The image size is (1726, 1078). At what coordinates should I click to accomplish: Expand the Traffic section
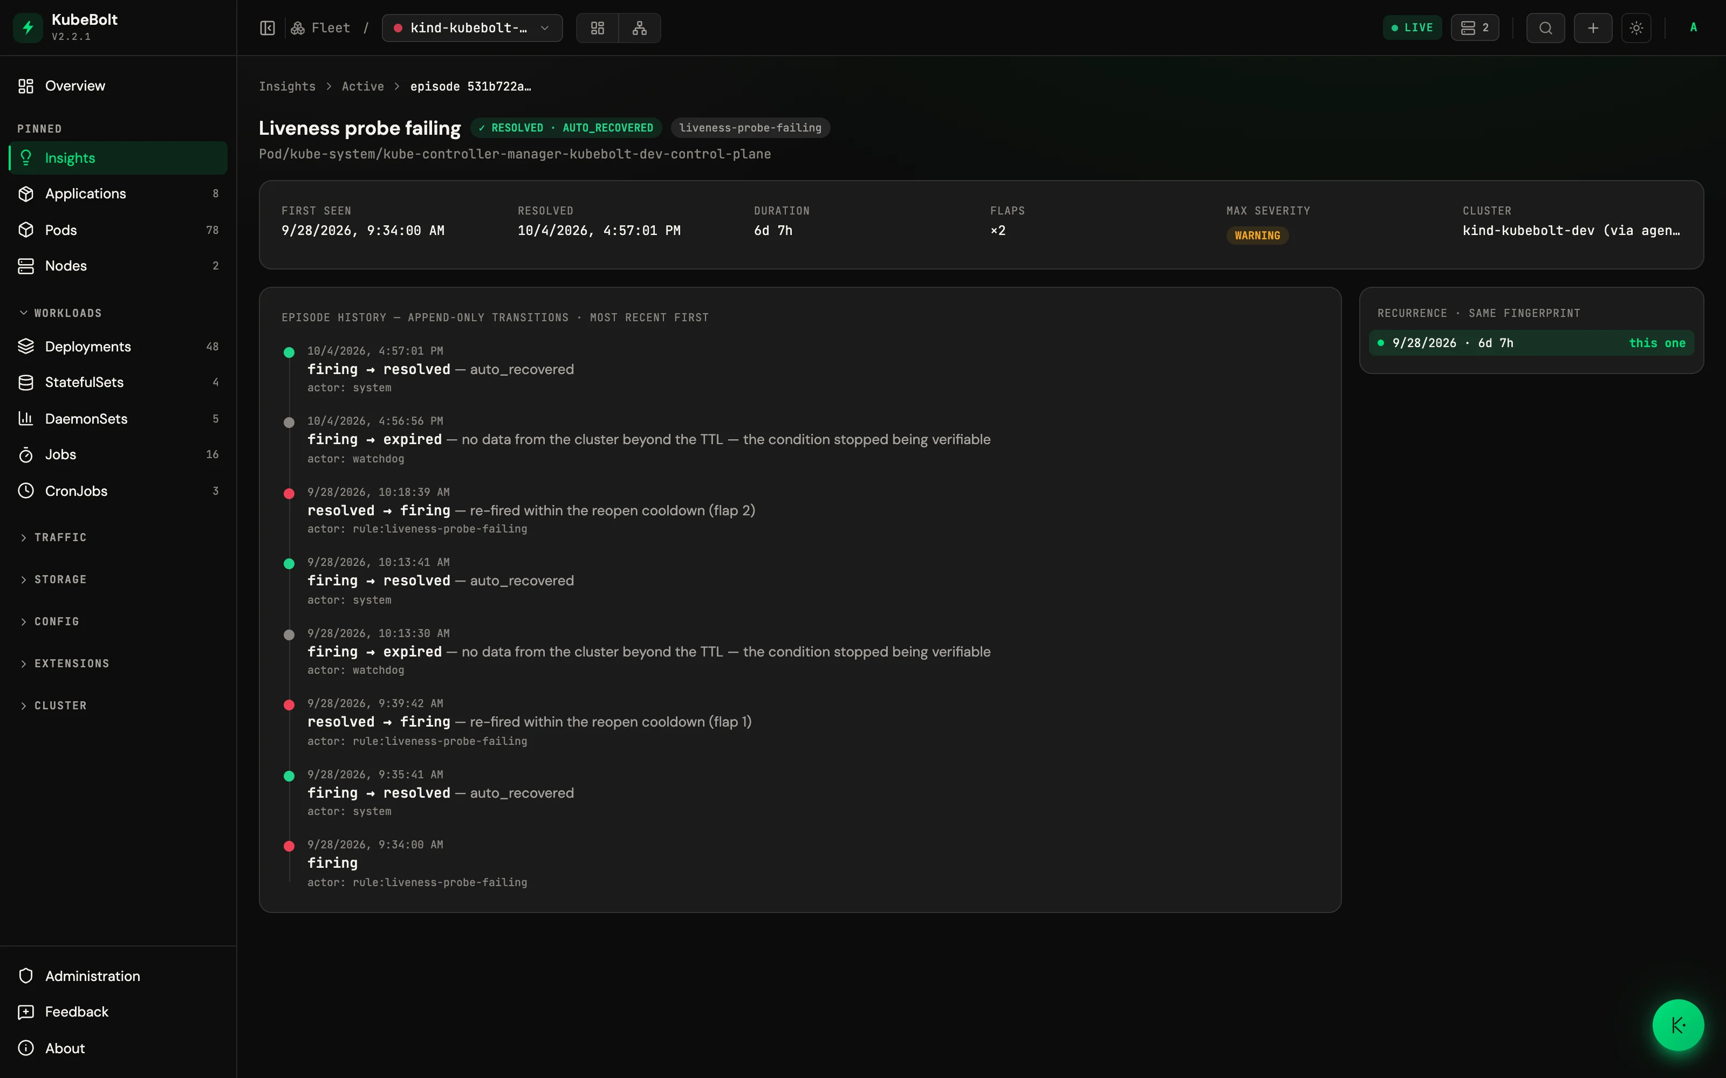click(53, 537)
